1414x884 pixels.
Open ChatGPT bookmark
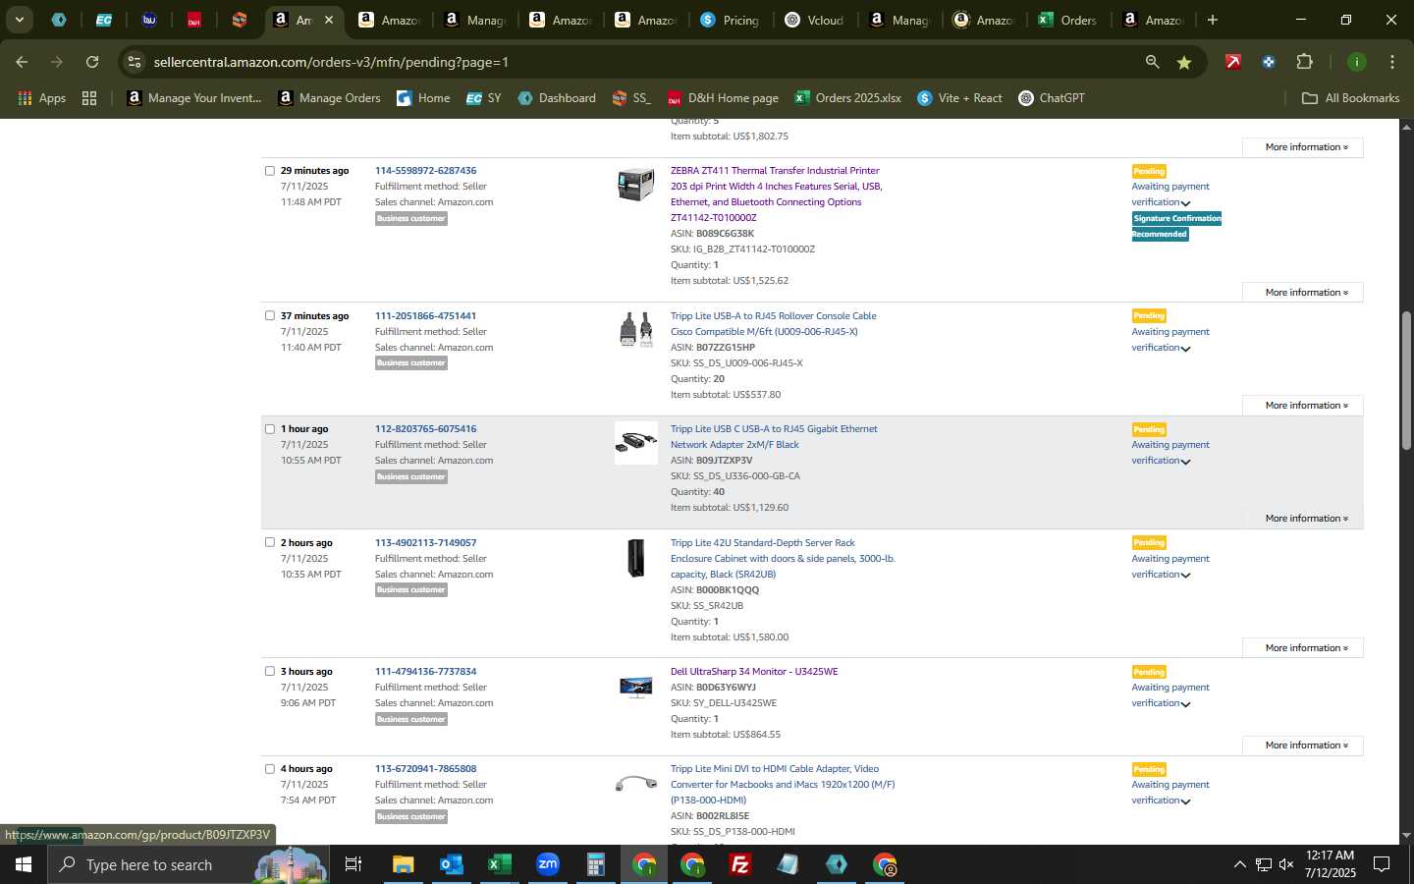click(1052, 98)
